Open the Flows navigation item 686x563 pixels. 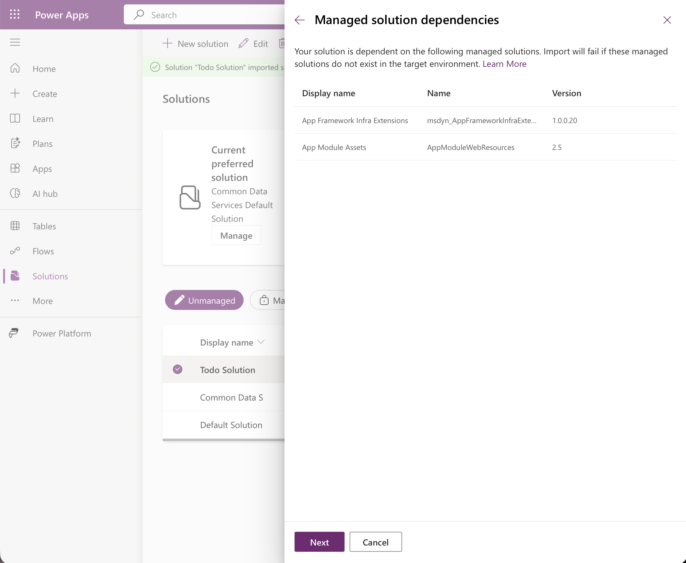(x=71, y=251)
